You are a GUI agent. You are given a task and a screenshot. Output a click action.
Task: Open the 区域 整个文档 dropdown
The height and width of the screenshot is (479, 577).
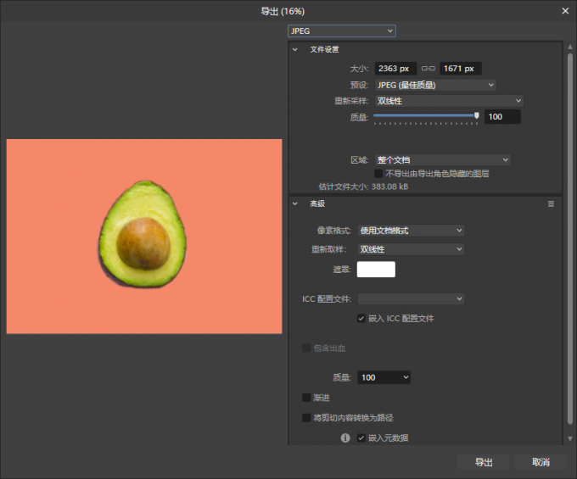[442, 160]
